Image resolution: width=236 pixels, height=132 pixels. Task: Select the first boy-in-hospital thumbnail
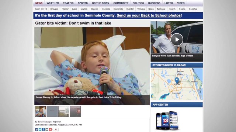[41, 111]
